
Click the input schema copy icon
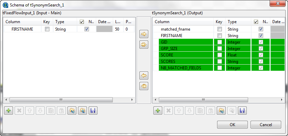(x=51, y=111)
